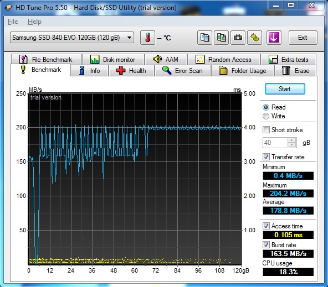The image size is (328, 287).
Task: Open the Help menu
Action: (34, 22)
